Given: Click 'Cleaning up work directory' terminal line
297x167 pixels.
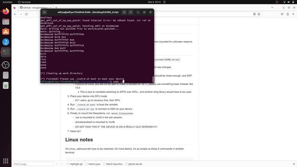Looking at the screenshot, I should click(62, 73).
